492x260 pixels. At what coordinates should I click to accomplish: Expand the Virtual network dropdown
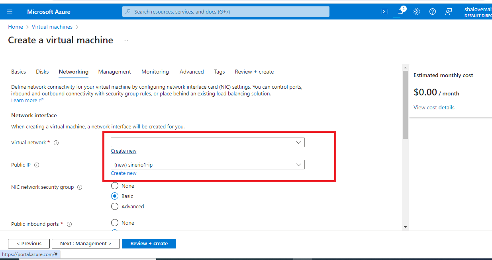coord(208,142)
